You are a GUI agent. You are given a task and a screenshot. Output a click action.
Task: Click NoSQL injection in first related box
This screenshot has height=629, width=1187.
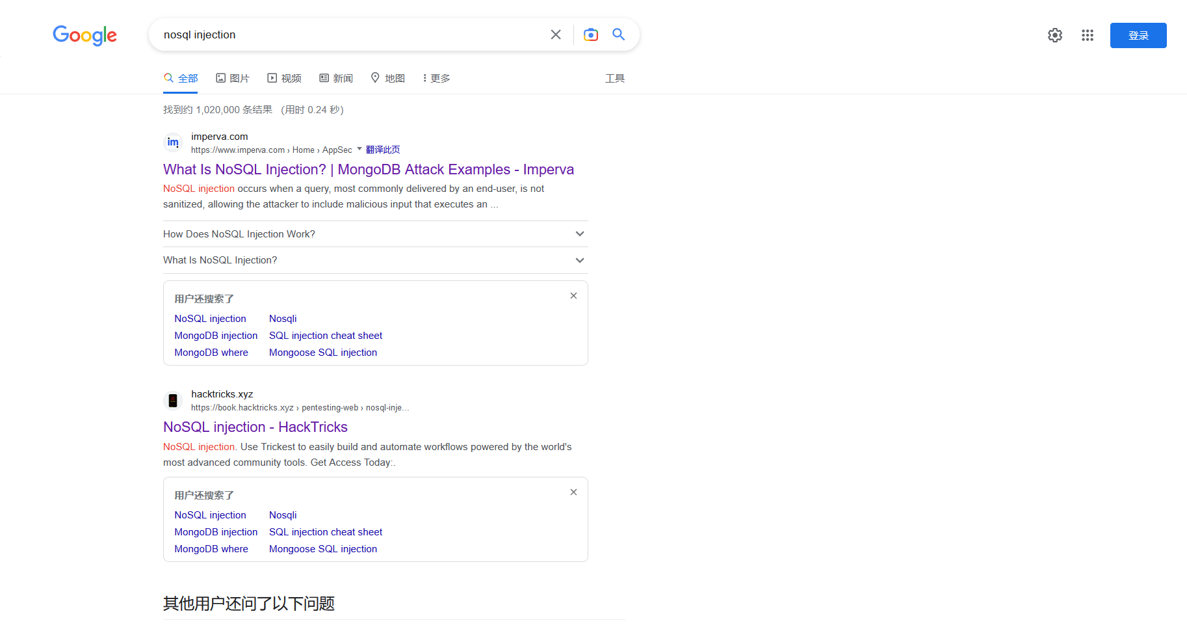click(210, 319)
